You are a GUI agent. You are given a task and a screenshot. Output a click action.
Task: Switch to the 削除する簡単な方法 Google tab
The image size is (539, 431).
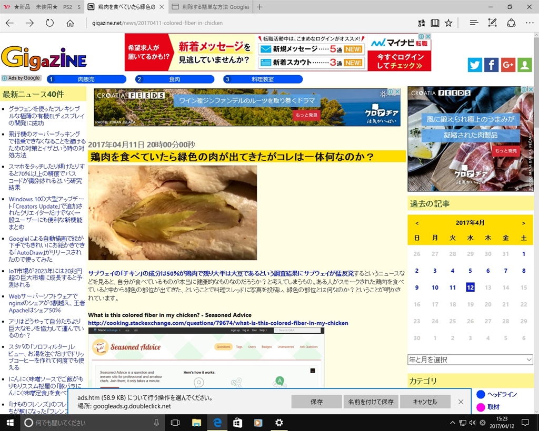tap(210, 7)
